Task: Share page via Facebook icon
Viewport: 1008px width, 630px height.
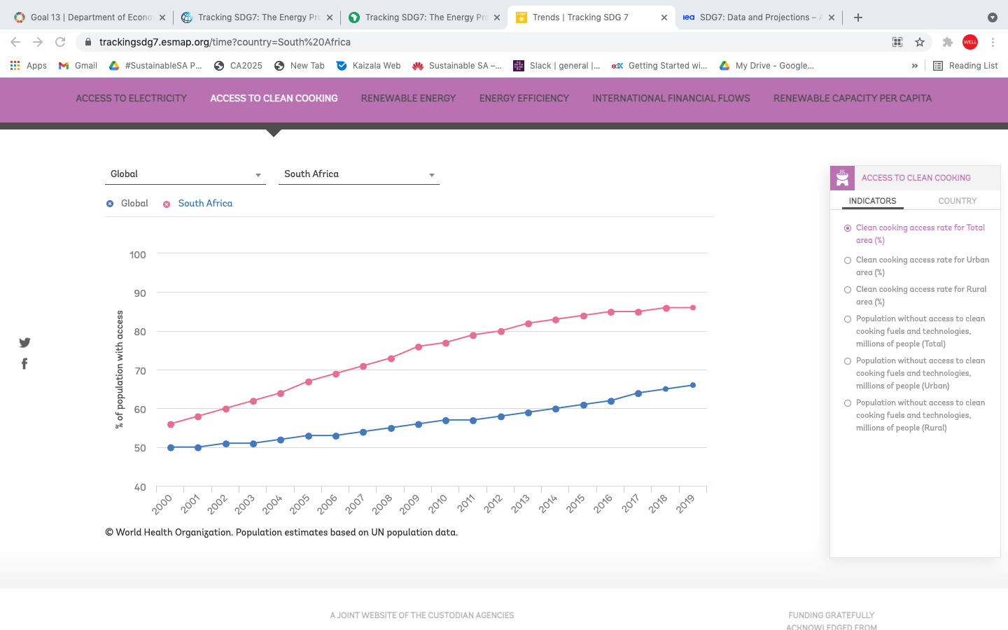Action: [x=24, y=363]
